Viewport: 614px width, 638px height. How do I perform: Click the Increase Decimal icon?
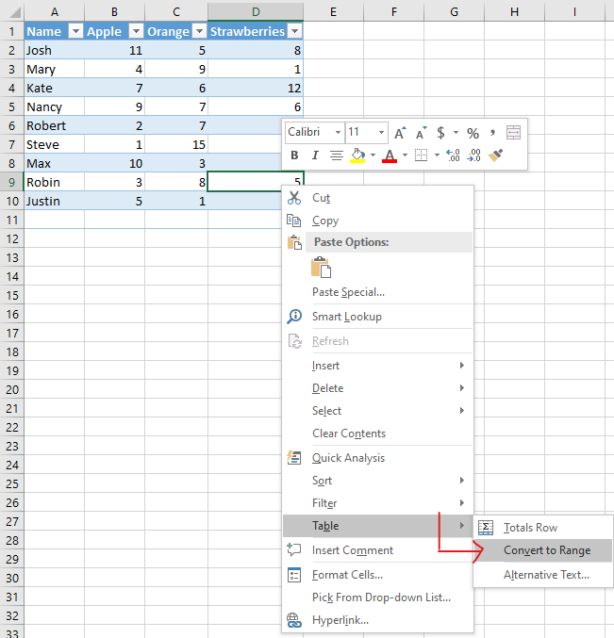(452, 155)
